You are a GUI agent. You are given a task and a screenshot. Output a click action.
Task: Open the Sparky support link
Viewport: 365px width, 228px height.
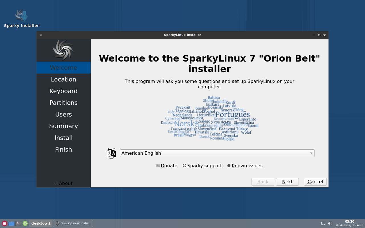coord(202,166)
